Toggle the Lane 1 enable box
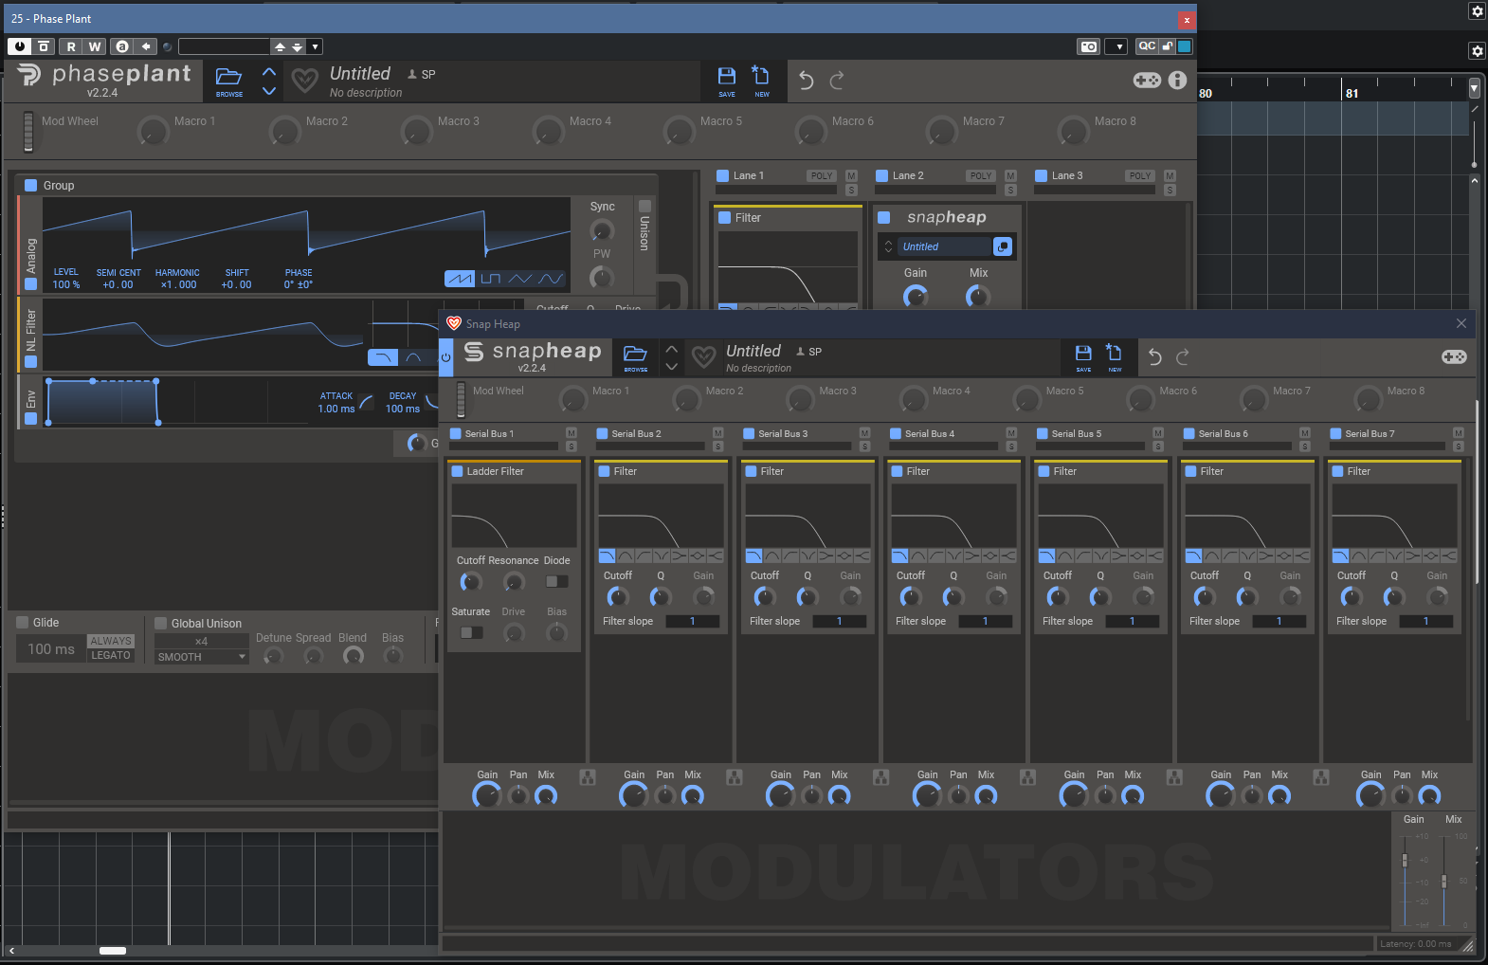1488x965 pixels. (x=723, y=175)
